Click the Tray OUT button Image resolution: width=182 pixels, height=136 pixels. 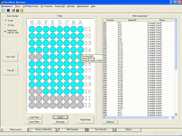[10, 57]
